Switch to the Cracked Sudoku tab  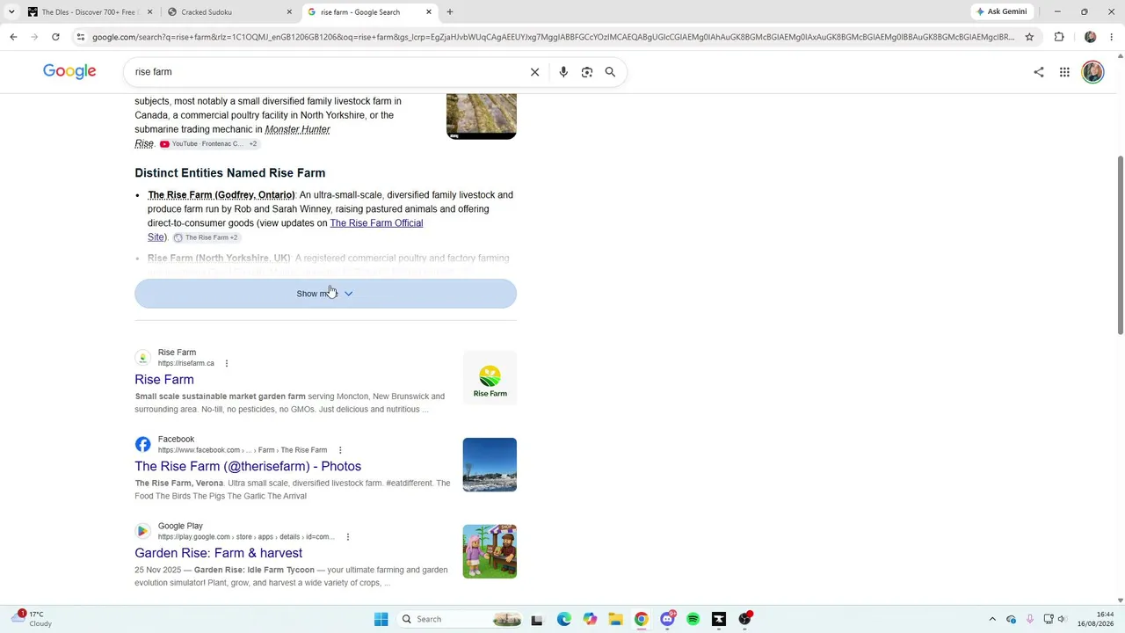[229, 12]
